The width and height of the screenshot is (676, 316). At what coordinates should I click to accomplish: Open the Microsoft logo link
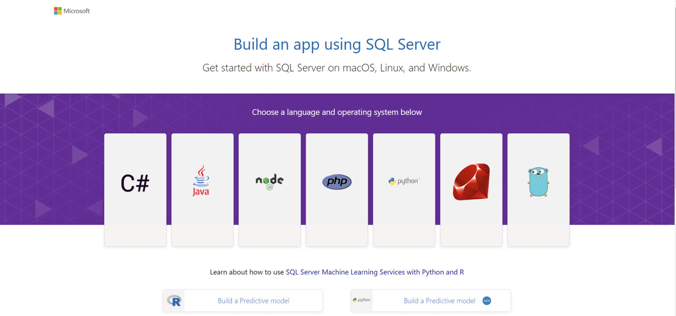[72, 11]
